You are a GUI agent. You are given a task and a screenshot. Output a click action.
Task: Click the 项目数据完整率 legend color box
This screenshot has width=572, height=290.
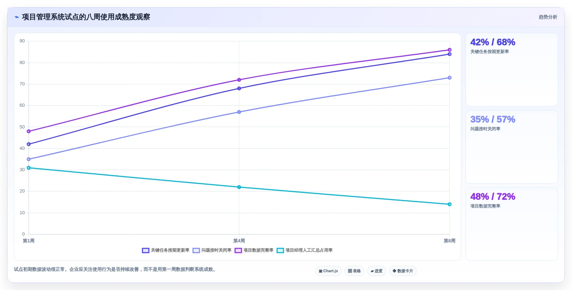(x=238, y=251)
